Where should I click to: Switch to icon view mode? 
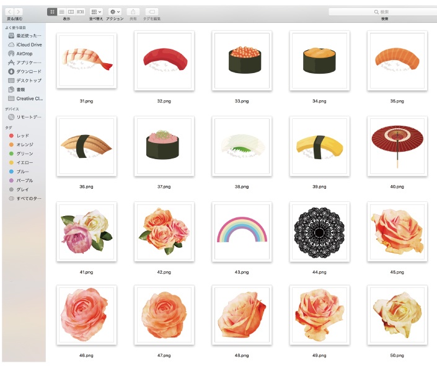coord(52,12)
